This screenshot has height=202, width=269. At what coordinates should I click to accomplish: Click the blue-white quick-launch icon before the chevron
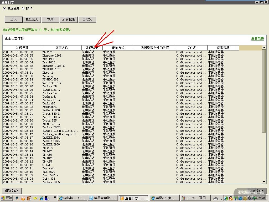pyautogui.click(x=47, y=198)
